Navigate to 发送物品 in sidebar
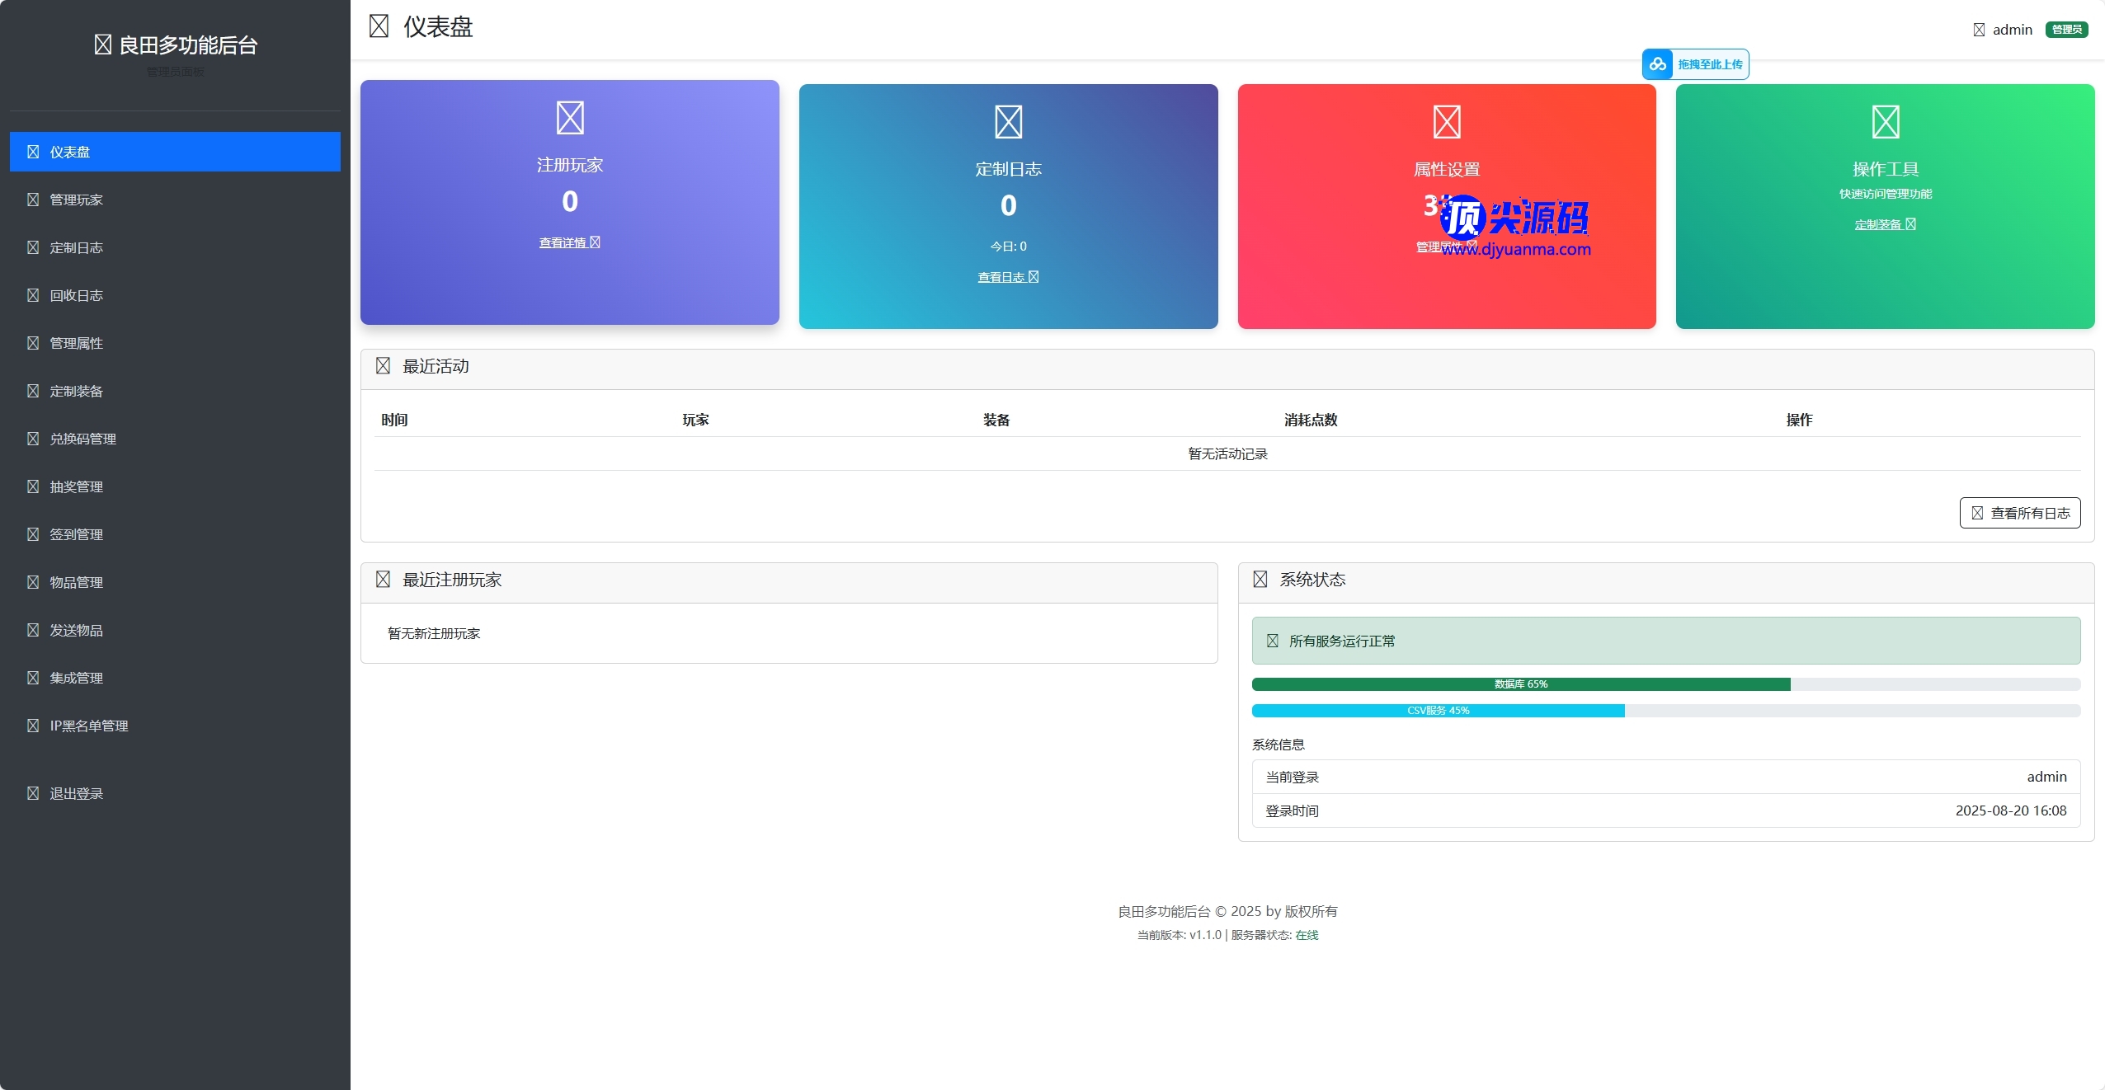The width and height of the screenshot is (2105, 1090). pos(76,630)
